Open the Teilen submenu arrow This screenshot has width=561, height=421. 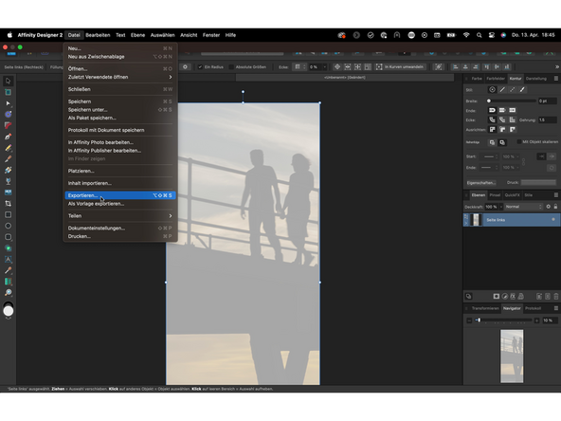tap(171, 216)
